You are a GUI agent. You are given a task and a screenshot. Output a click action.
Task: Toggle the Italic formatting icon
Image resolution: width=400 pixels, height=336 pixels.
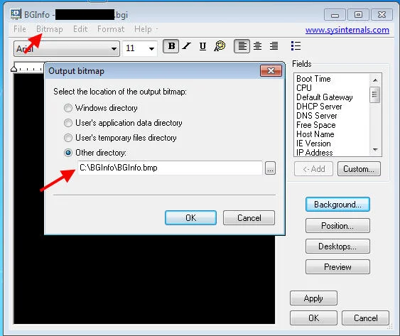187,46
